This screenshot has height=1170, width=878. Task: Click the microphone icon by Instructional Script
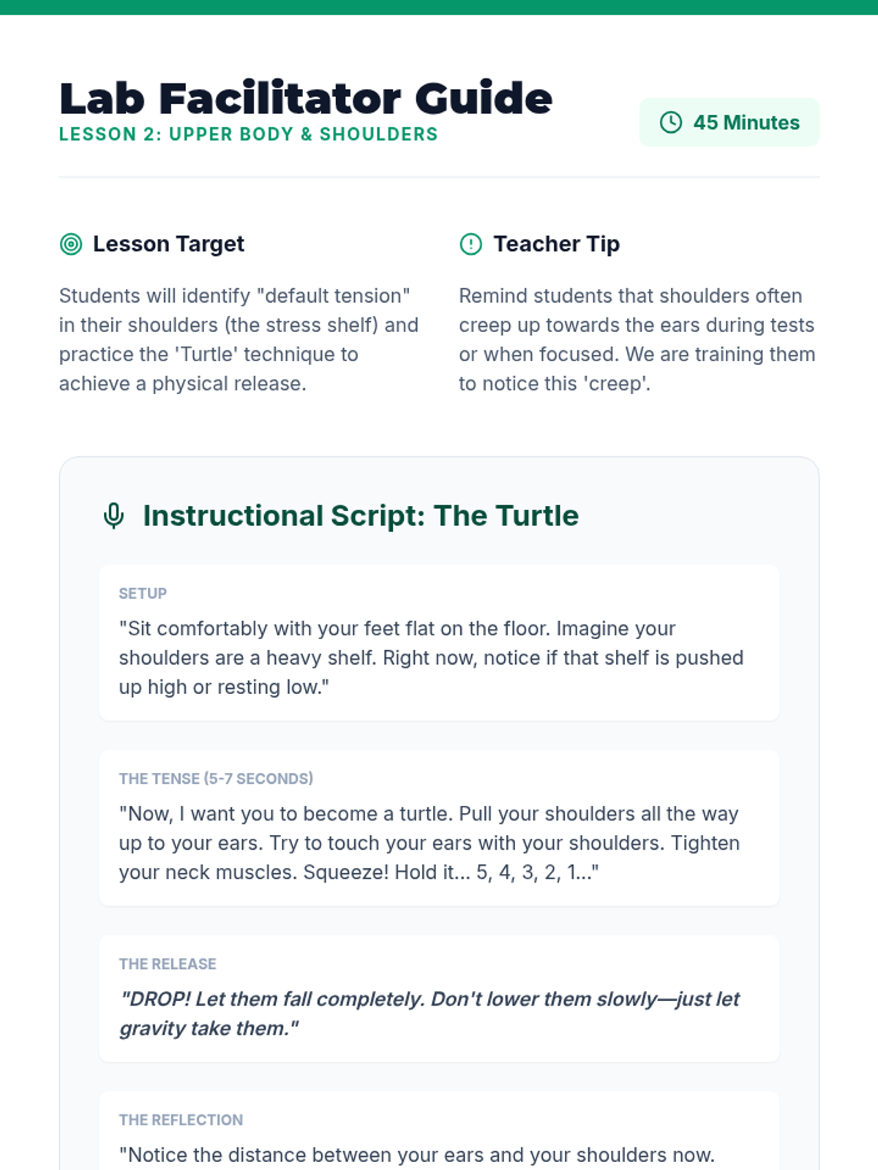(113, 516)
